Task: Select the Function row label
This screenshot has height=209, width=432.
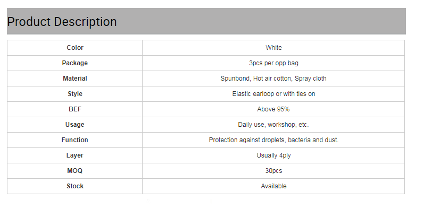Action: pyautogui.click(x=74, y=140)
